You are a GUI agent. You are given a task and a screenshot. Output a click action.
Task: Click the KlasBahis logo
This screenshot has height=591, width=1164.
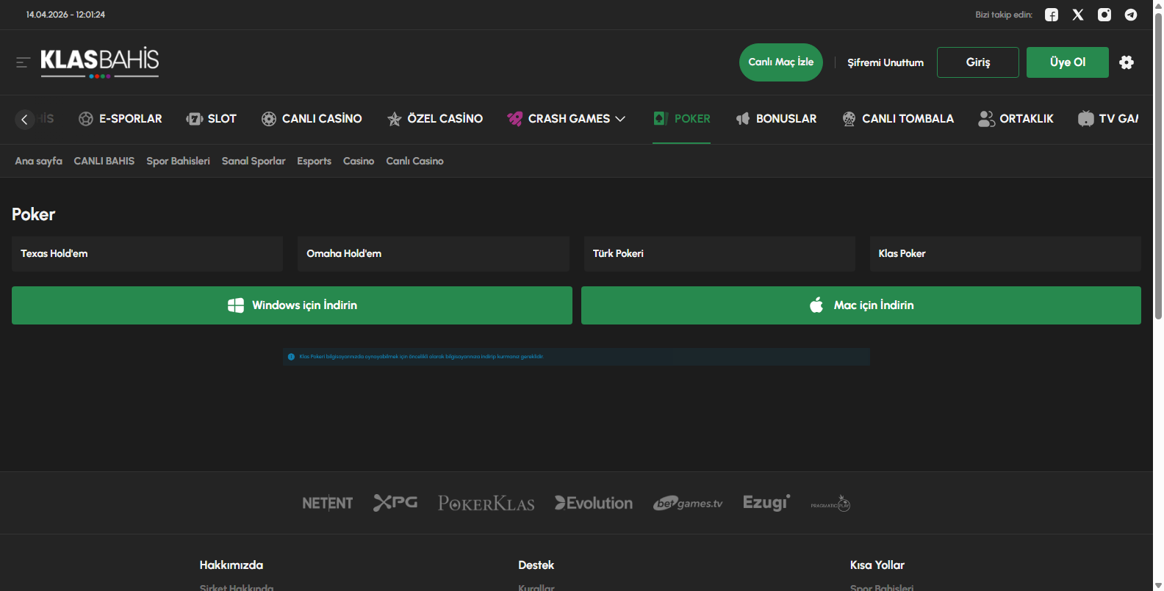(x=99, y=62)
